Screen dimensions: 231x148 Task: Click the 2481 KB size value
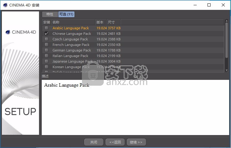pos(114,34)
